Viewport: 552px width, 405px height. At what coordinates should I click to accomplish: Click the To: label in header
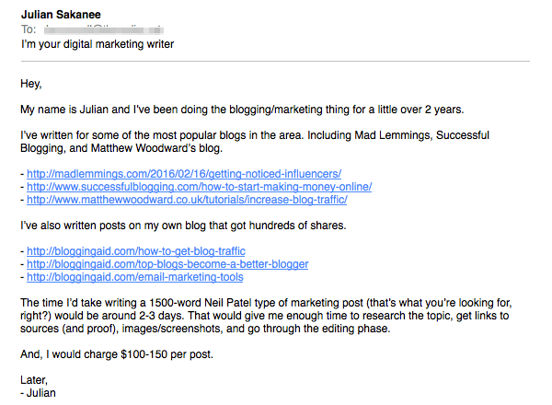(29, 29)
